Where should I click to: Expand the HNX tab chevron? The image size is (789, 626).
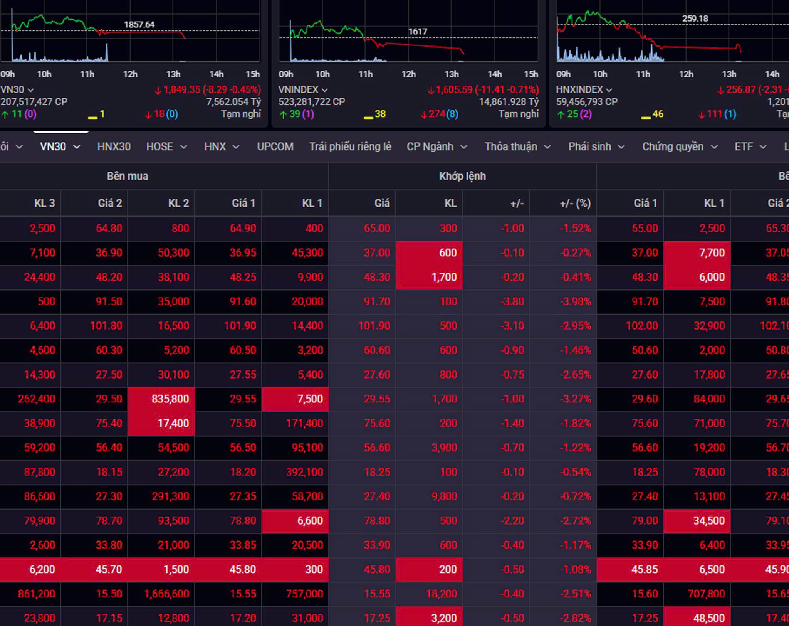tap(236, 147)
